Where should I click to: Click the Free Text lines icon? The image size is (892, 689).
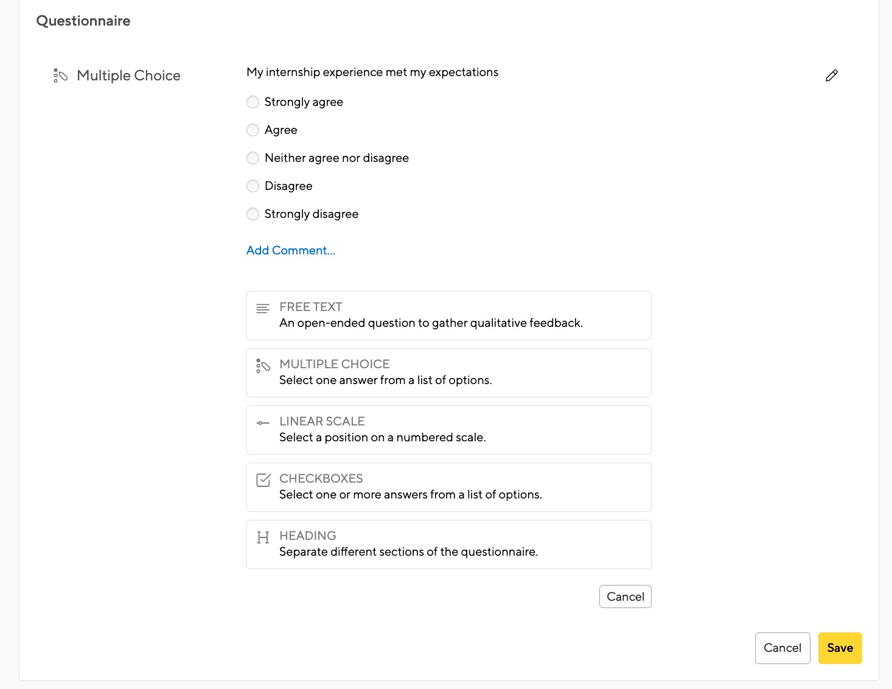point(262,308)
